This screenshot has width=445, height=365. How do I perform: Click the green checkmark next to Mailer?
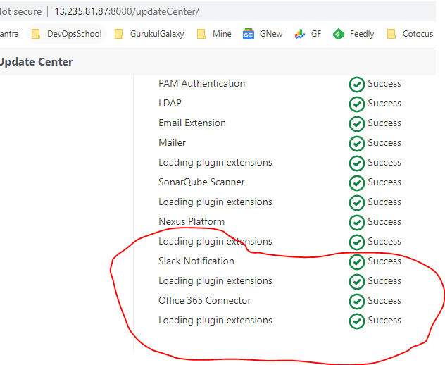pos(356,144)
